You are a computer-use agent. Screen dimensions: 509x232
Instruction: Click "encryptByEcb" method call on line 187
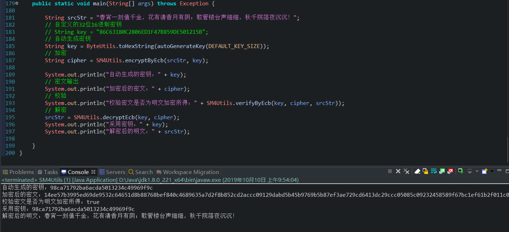click(x=144, y=60)
